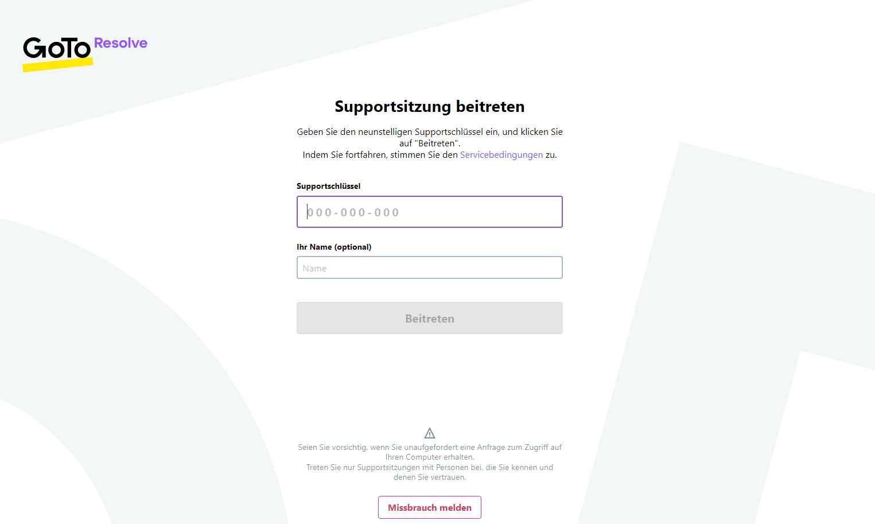This screenshot has height=524, width=875.
Task: Click the purple Resolve wordmark
Action: tap(120, 43)
